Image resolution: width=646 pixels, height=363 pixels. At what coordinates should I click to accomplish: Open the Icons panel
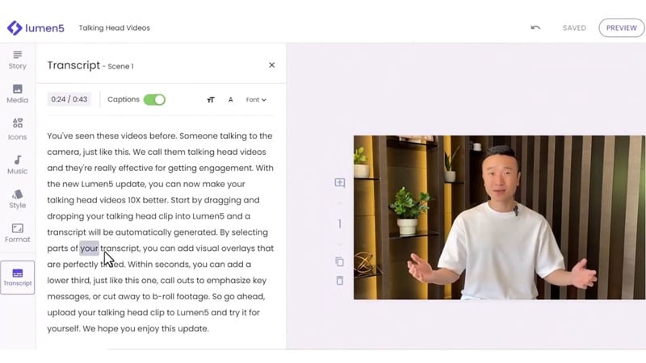pyautogui.click(x=17, y=129)
